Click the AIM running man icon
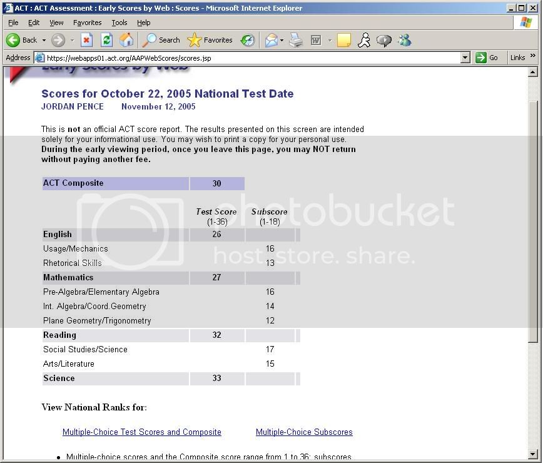 [364, 40]
